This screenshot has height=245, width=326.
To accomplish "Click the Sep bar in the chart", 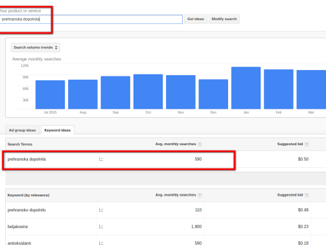I will point(115,93).
